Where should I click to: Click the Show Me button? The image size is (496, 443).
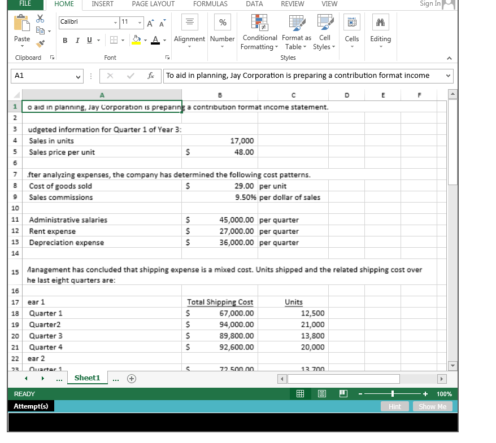[x=432, y=406]
